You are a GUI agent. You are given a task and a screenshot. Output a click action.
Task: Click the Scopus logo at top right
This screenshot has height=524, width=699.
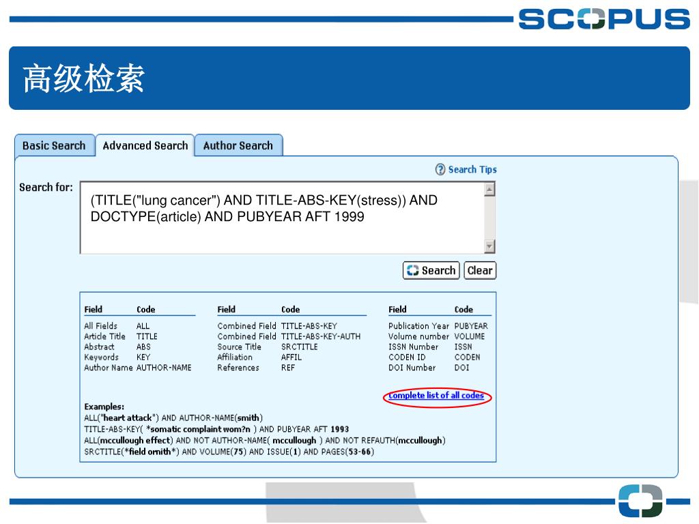(x=604, y=19)
